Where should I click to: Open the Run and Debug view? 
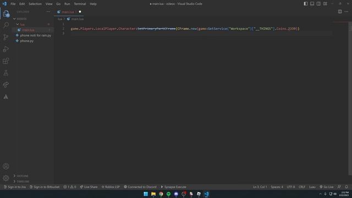[x=6, y=49]
